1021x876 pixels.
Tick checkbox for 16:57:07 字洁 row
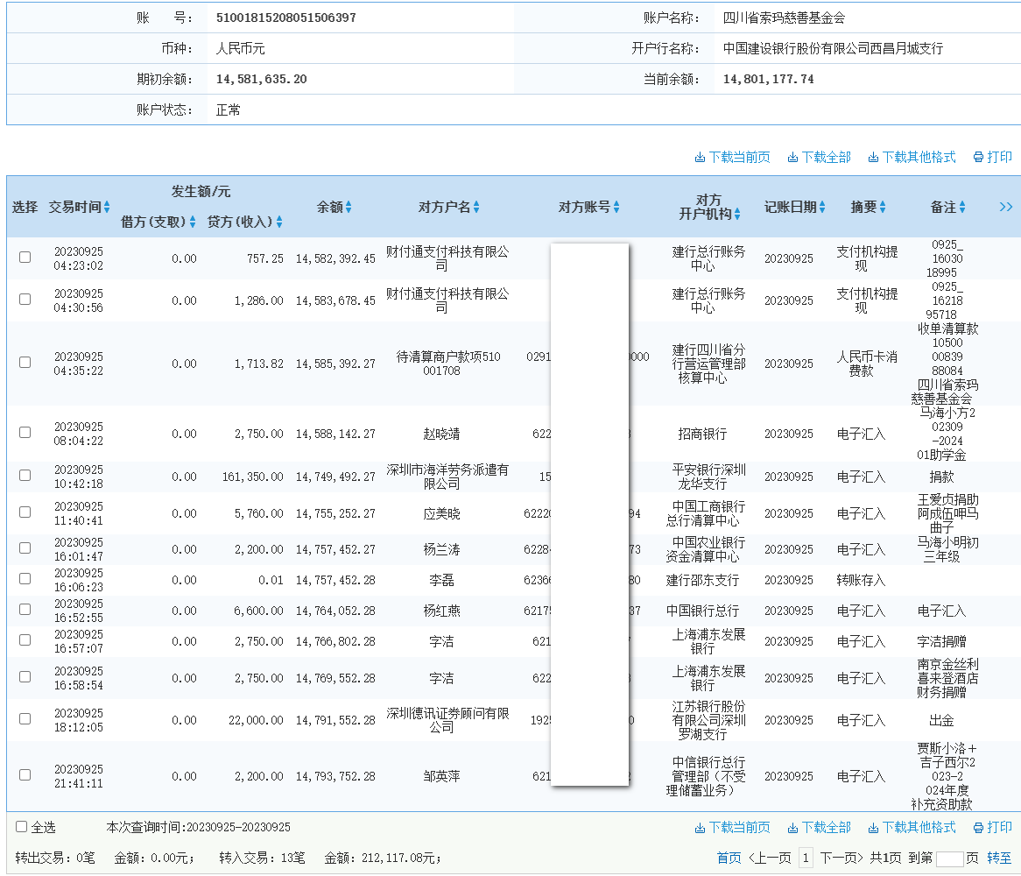tap(25, 640)
